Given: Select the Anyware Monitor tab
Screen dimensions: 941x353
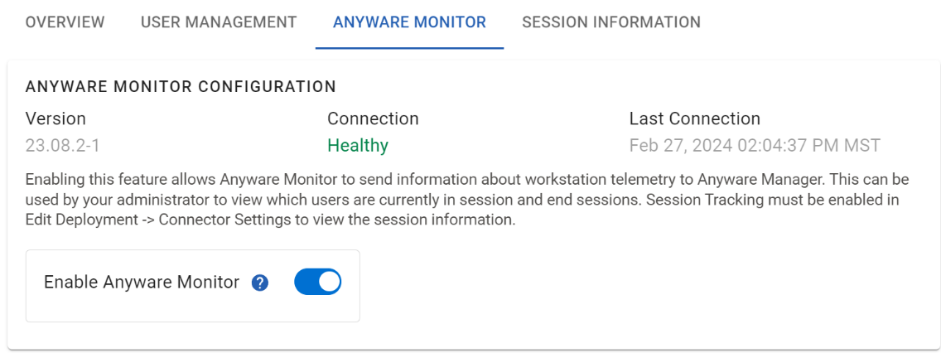Looking at the screenshot, I should tap(409, 22).
